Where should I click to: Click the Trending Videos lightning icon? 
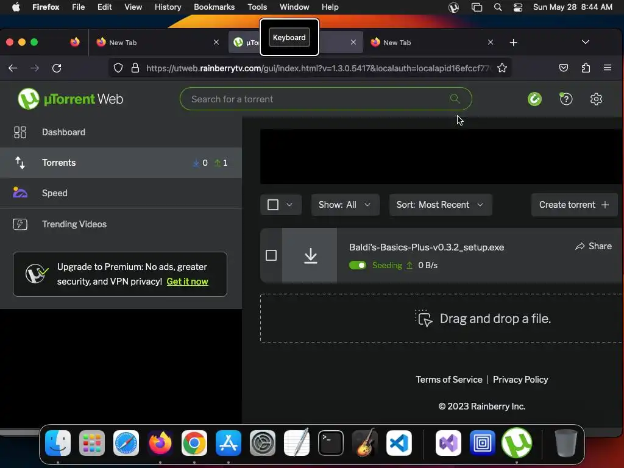click(20, 224)
